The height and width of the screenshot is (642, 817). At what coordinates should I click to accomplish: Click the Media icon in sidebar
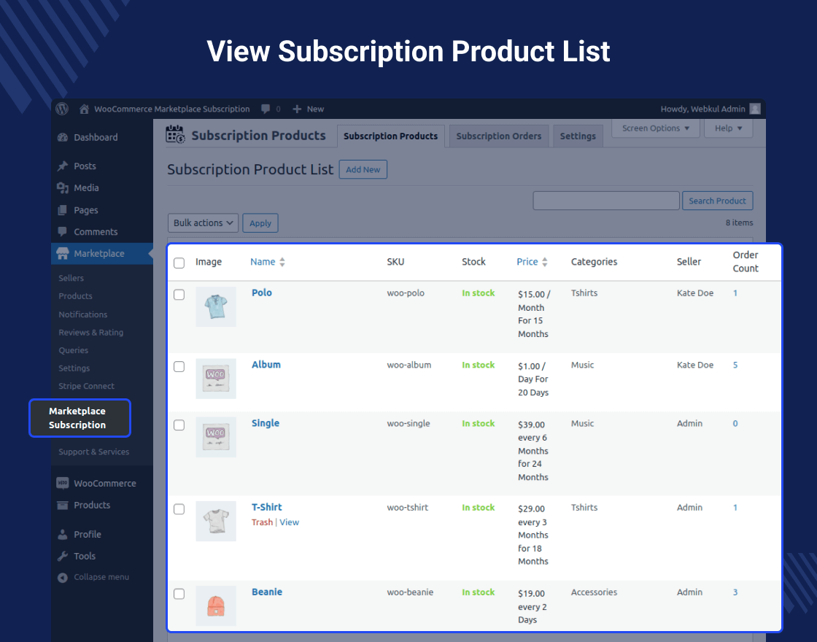point(63,188)
